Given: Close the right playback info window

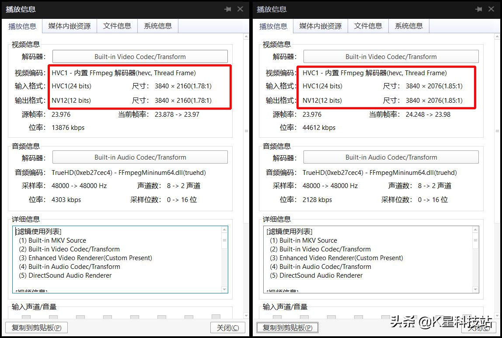Looking at the screenshot, I should (492, 9).
